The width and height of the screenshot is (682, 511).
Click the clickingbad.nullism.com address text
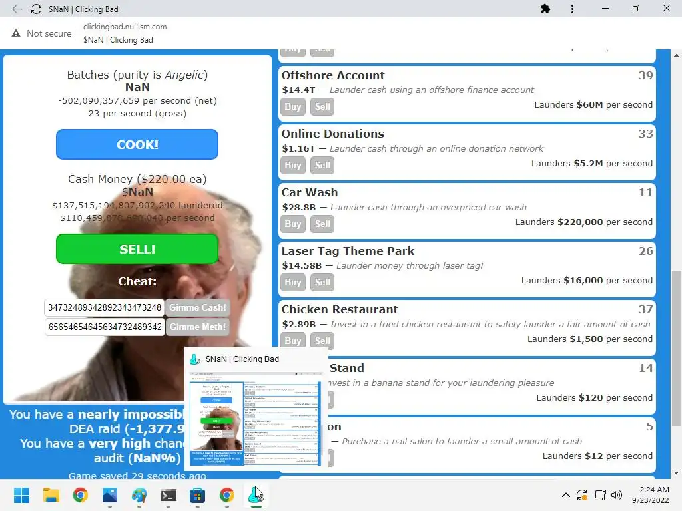click(x=125, y=27)
